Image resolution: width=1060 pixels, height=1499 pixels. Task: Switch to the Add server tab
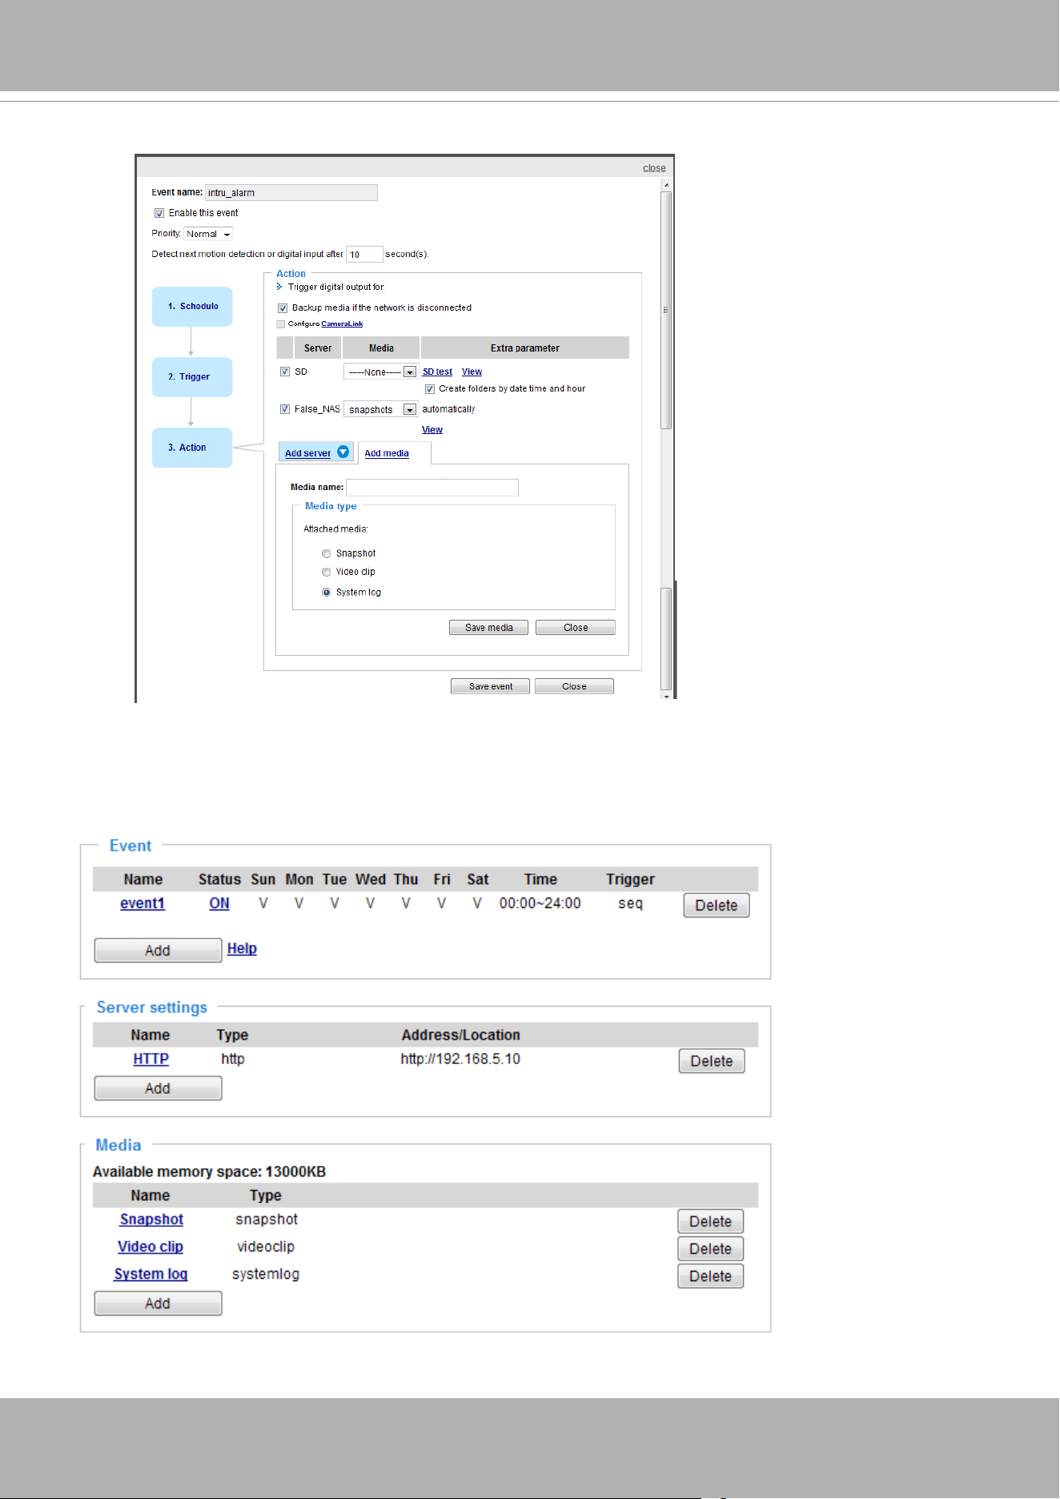307,453
